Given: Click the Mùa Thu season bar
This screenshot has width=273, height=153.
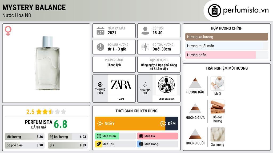Looking at the screenshot, I should 115,144.
